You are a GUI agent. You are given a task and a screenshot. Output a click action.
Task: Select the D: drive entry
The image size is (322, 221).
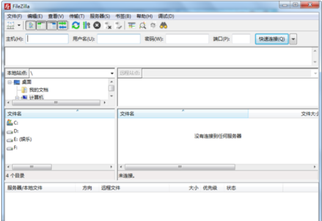[x=13, y=131]
